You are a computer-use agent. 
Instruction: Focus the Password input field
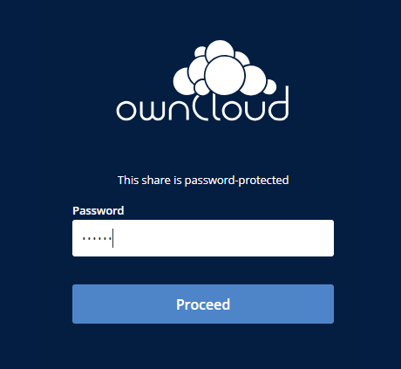click(203, 238)
